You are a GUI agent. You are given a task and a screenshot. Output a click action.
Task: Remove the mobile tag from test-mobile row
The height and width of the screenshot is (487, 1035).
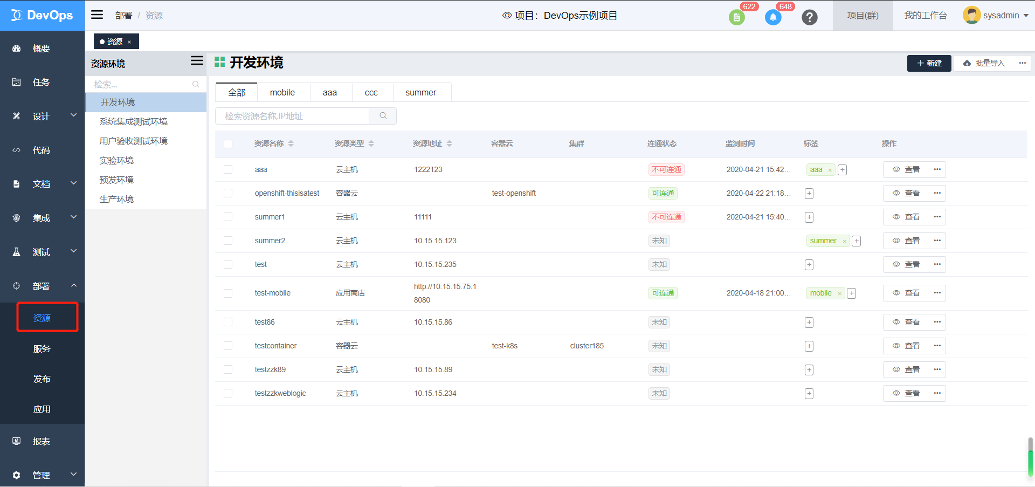(x=839, y=294)
